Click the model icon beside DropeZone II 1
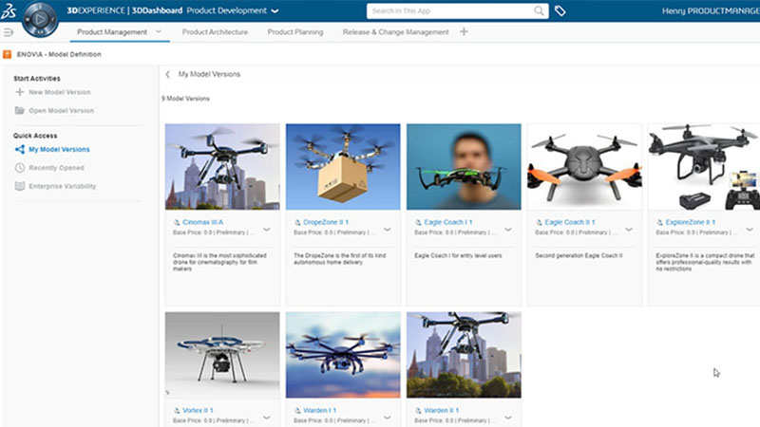Screen dimensions: 760x427 (x=297, y=222)
